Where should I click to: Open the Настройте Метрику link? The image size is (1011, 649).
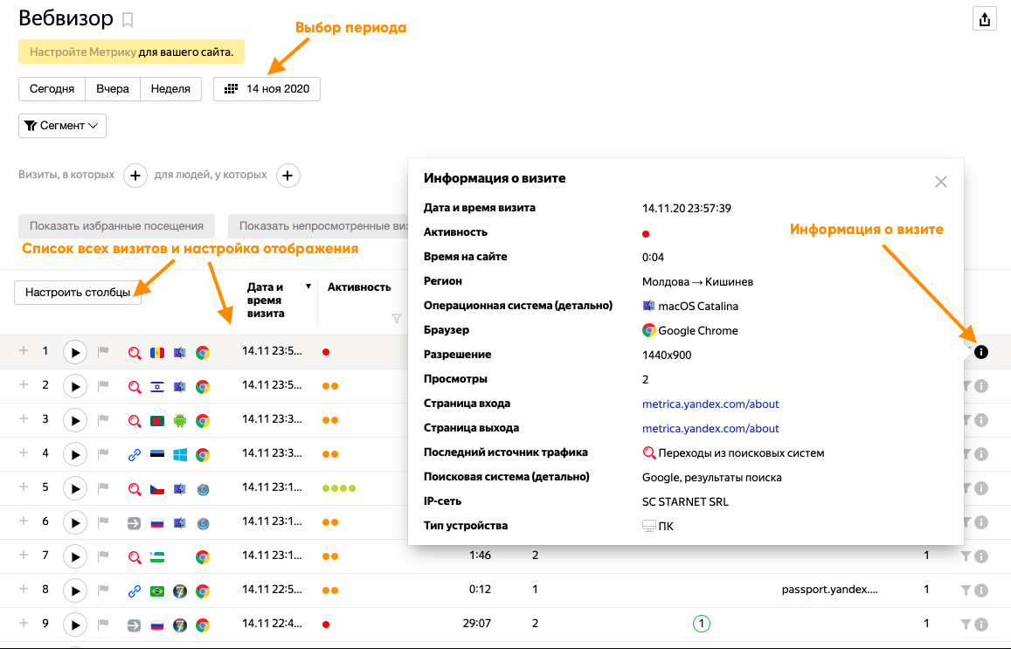(82, 52)
